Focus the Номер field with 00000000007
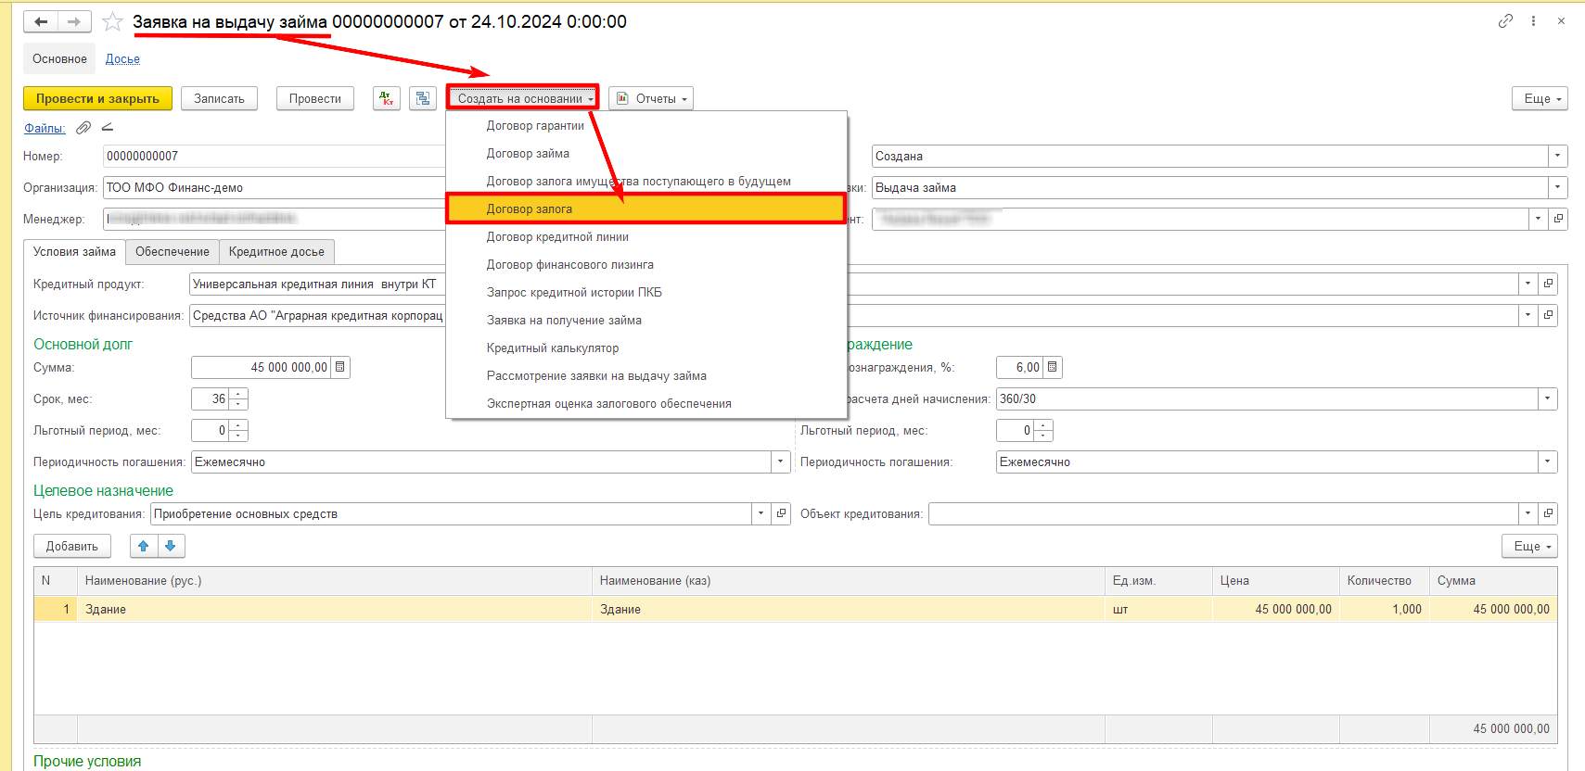 (275, 156)
